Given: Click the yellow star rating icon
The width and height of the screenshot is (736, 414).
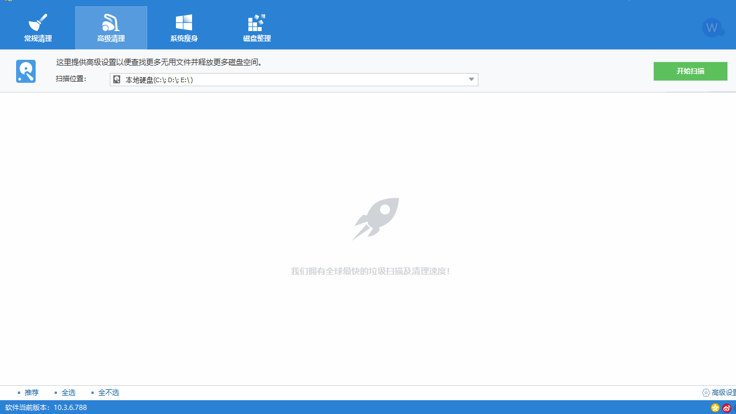Looking at the screenshot, I should [715, 408].
